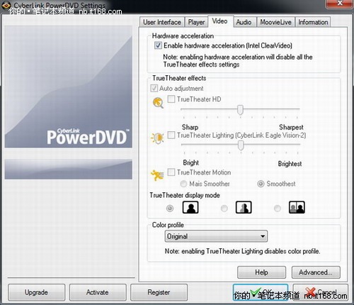Click the TrueTheater HD sharpness slider thumb
The height and width of the screenshot is (305, 354).
click(240, 110)
